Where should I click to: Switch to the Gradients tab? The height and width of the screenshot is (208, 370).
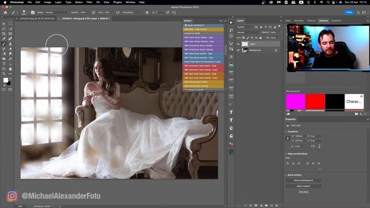(x=336, y=21)
